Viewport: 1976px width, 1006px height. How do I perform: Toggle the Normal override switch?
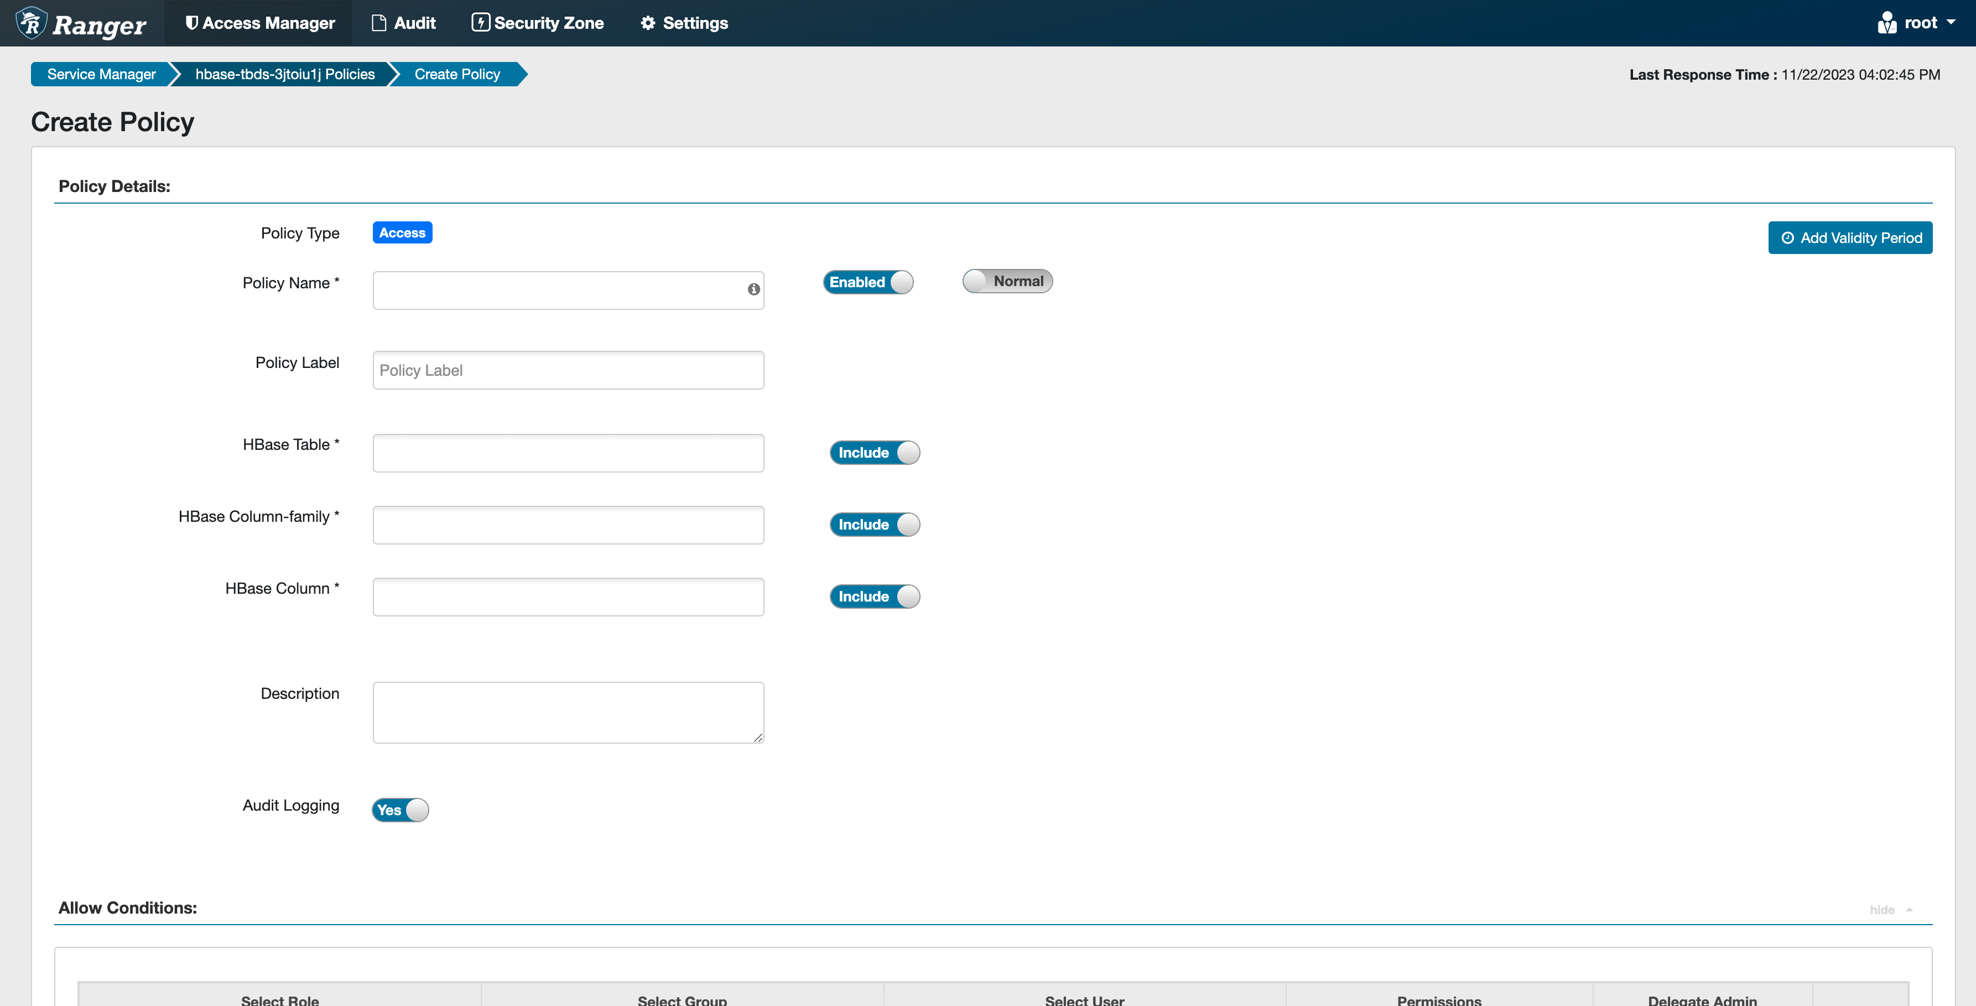[1007, 282]
